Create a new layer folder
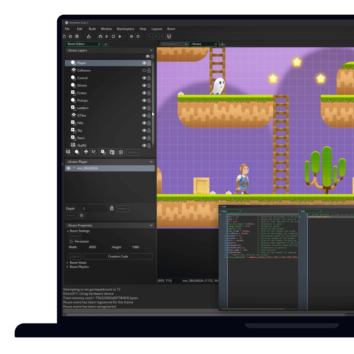 (112, 152)
